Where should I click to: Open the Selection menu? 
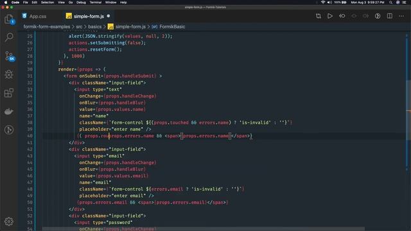click(48, 3)
